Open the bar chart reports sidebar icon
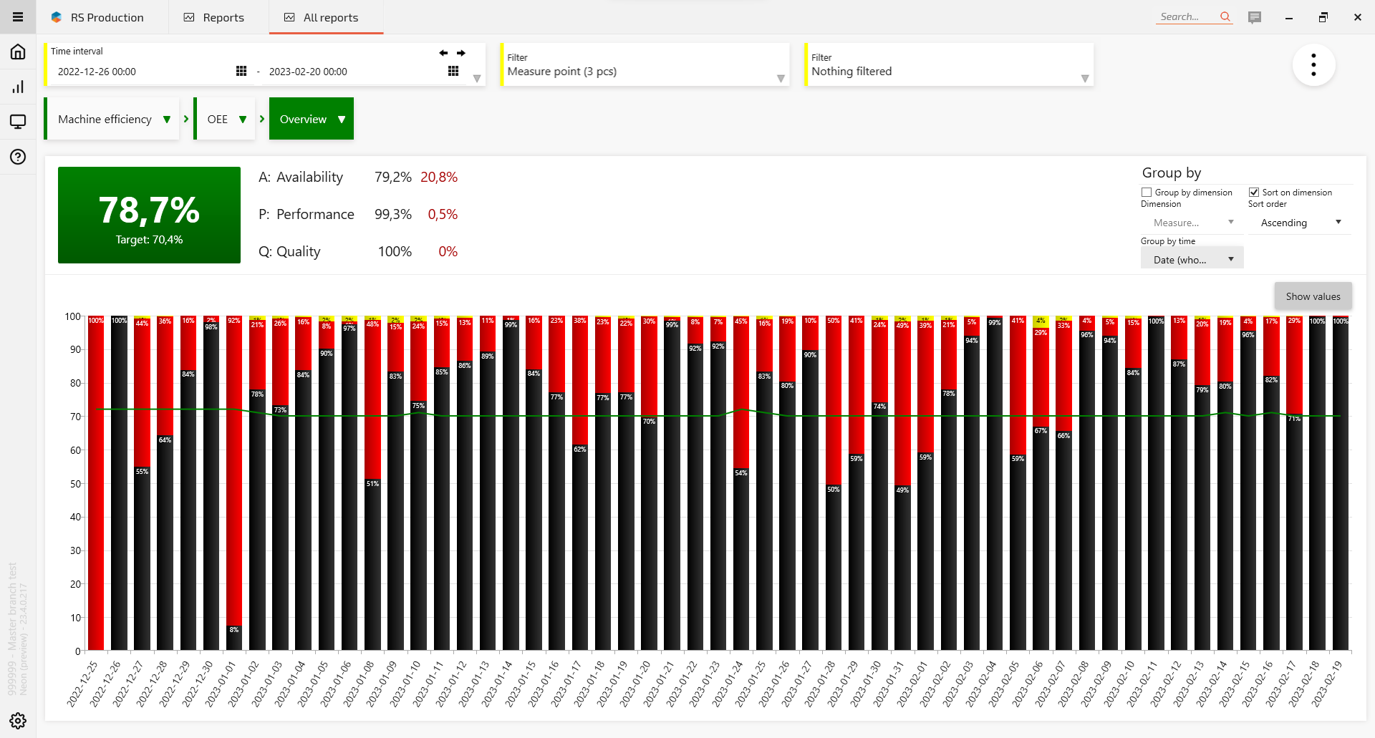The height and width of the screenshot is (738, 1375). (18, 87)
